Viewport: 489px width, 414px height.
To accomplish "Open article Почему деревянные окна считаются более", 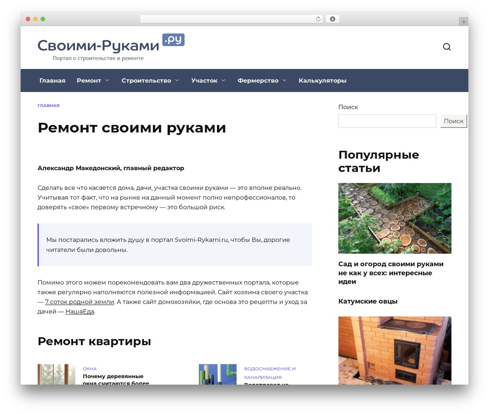I will click(x=116, y=380).
